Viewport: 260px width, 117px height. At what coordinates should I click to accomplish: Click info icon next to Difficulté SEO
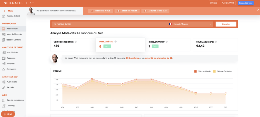[116, 42]
